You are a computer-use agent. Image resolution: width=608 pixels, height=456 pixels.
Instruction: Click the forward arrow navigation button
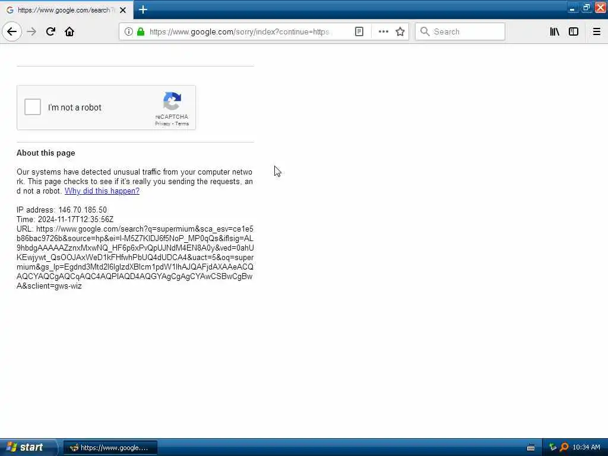coord(31,31)
